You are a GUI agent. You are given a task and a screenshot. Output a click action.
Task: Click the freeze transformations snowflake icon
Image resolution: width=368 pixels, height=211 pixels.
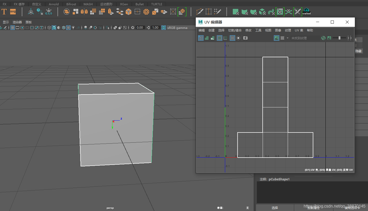(x=49, y=12)
